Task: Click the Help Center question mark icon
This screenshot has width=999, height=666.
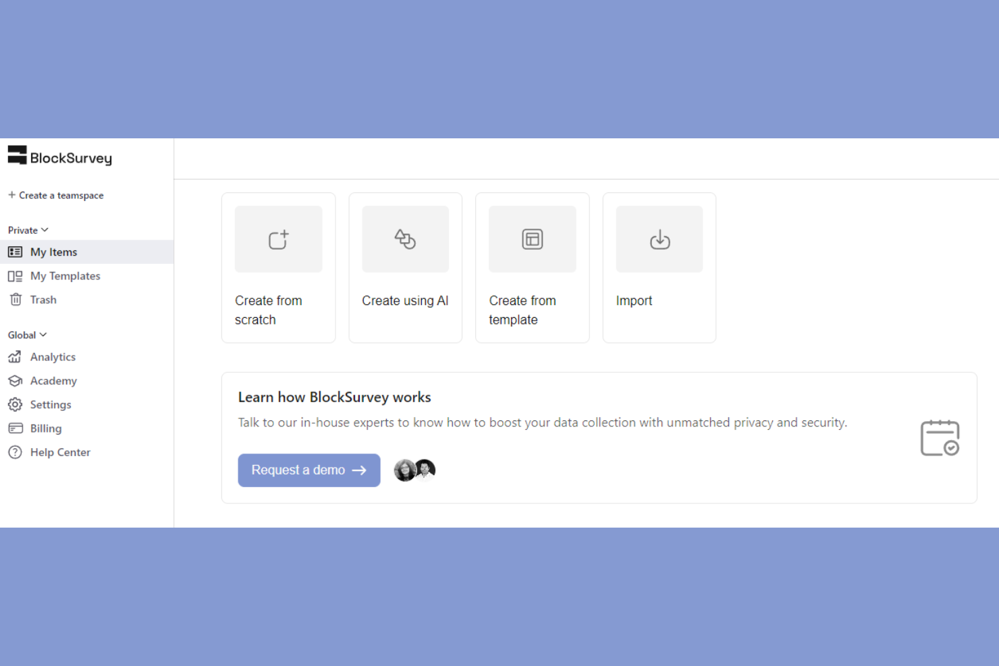Action: click(16, 452)
